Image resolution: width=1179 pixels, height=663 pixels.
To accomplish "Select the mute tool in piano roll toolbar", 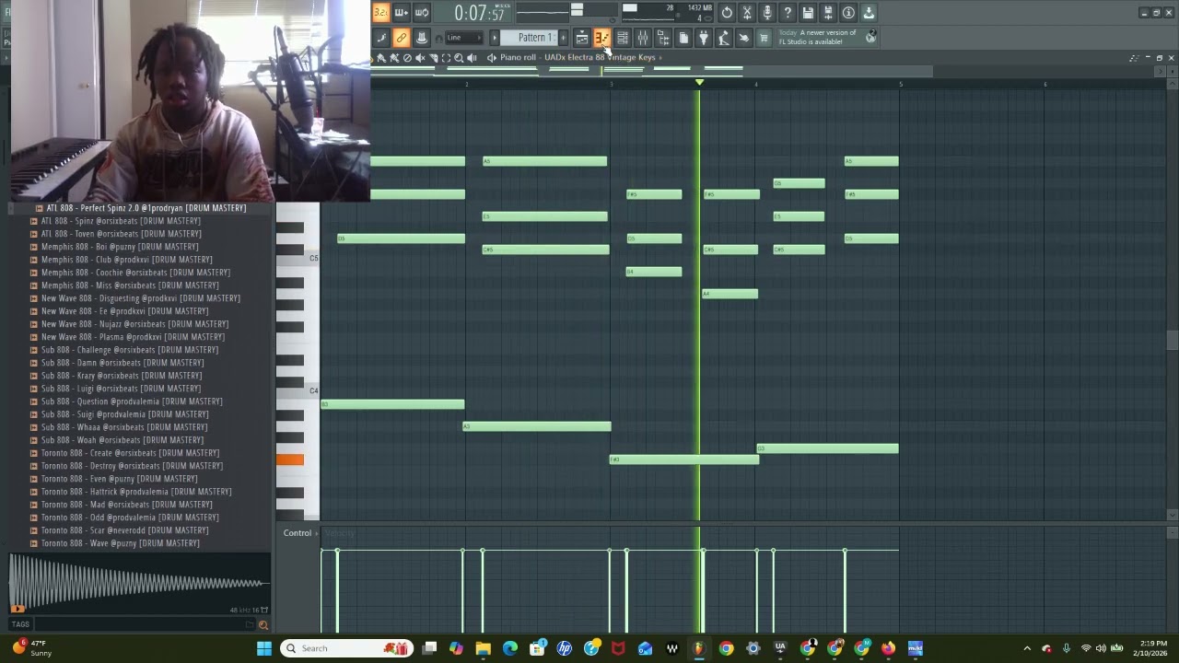I will tap(420, 58).
